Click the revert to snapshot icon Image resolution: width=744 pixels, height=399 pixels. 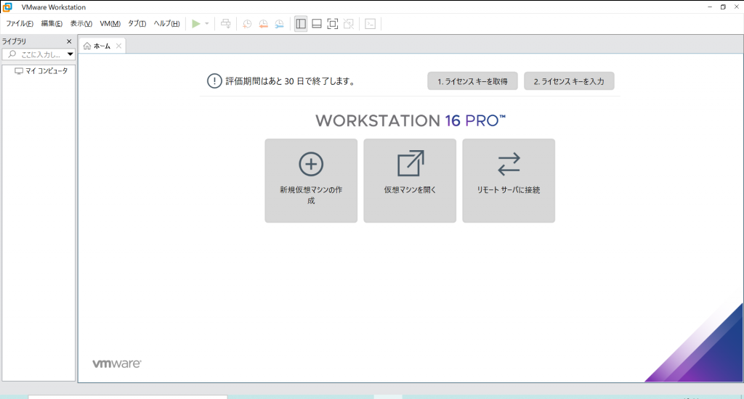pyautogui.click(x=263, y=24)
